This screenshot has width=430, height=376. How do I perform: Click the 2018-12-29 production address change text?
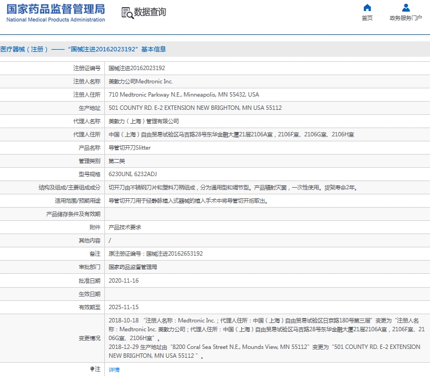click(x=264, y=351)
